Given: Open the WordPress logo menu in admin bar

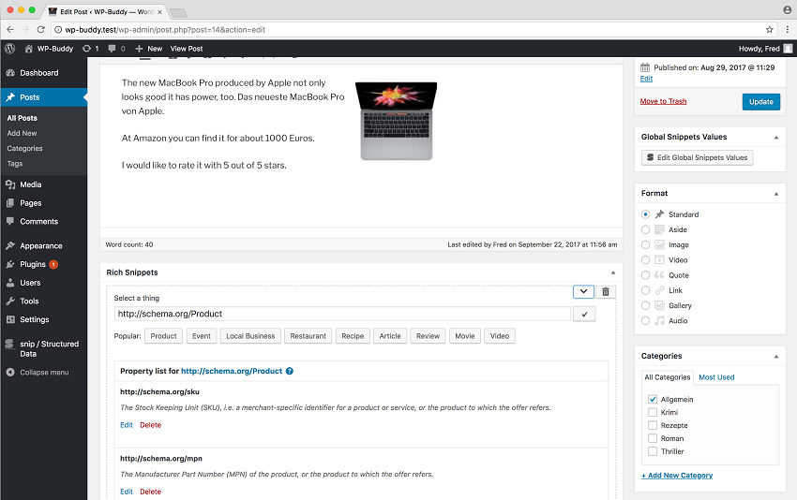Looking at the screenshot, I should 9,49.
